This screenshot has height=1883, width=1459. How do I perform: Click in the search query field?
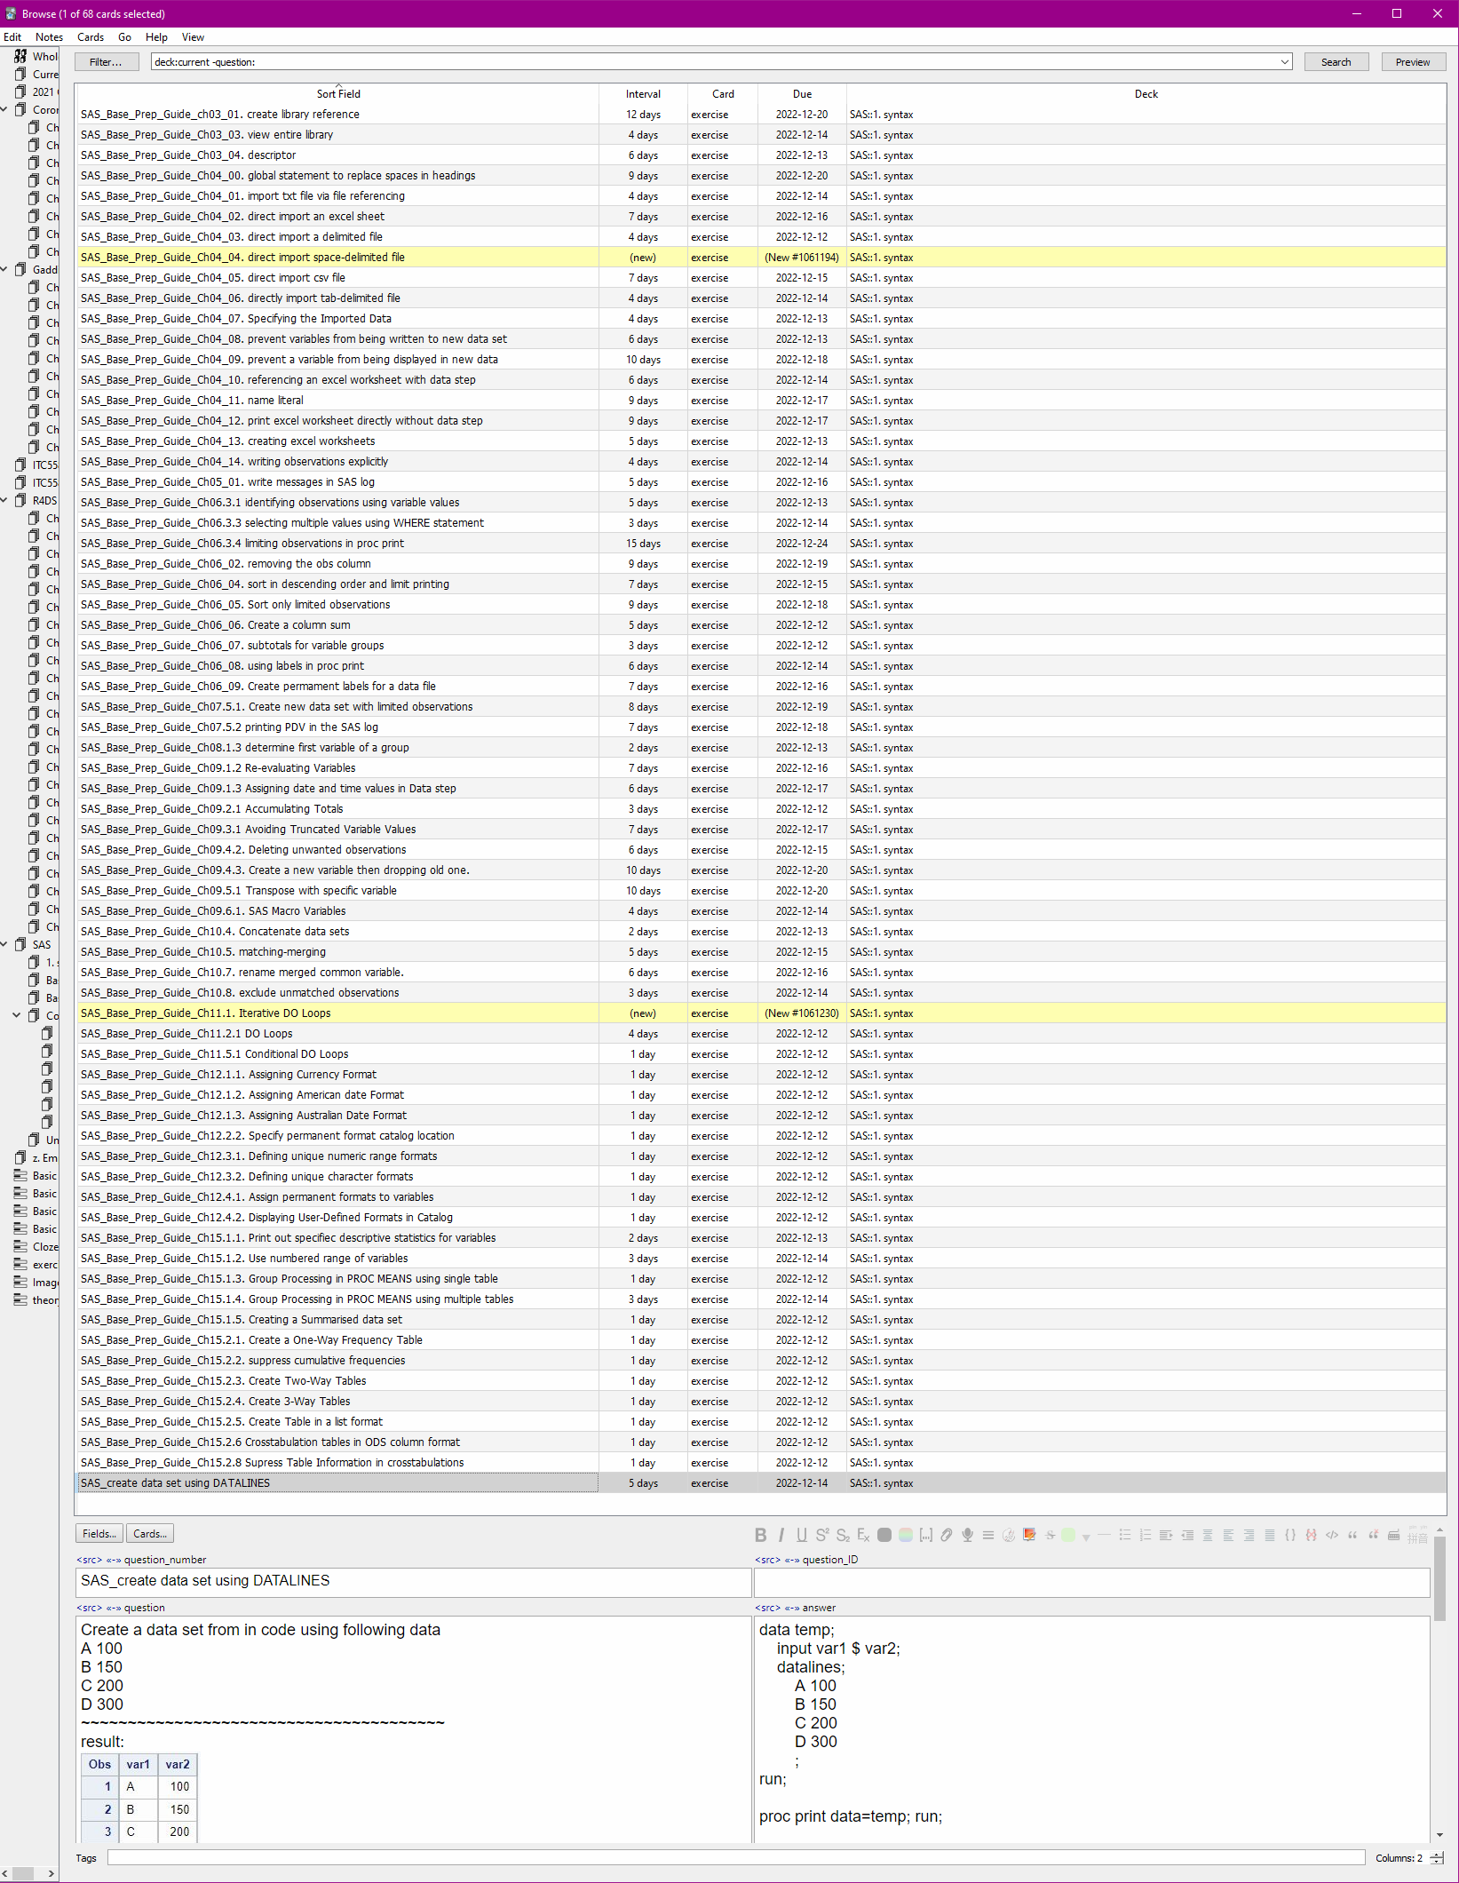click(715, 62)
